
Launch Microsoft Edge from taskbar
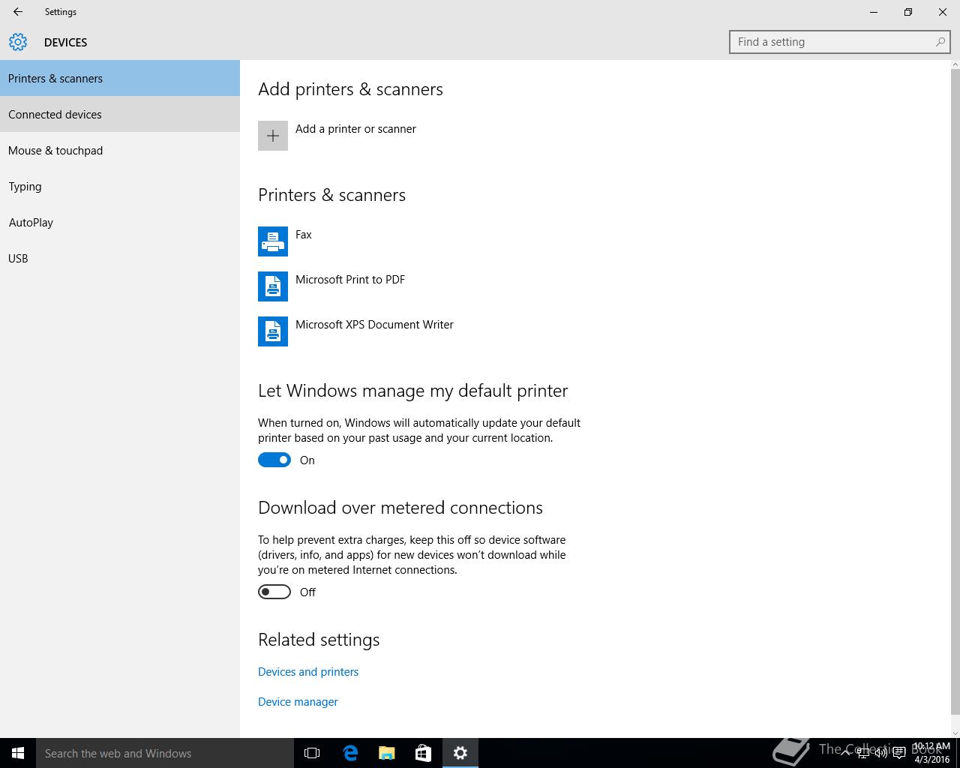350,753
